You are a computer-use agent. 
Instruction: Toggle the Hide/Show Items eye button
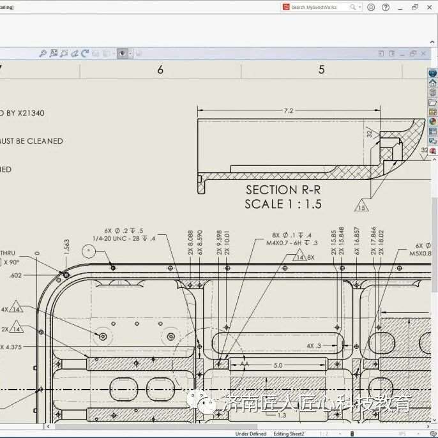click(x=122, y=53)
